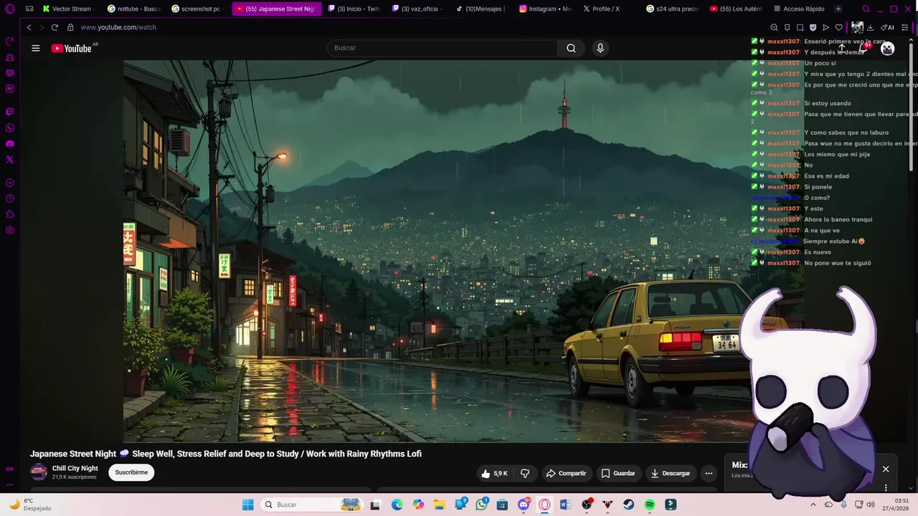The width and height of the screenshot is (918, 516).
Task: Switch to the Acceso Rápido tab
Action: click(799, 9)
